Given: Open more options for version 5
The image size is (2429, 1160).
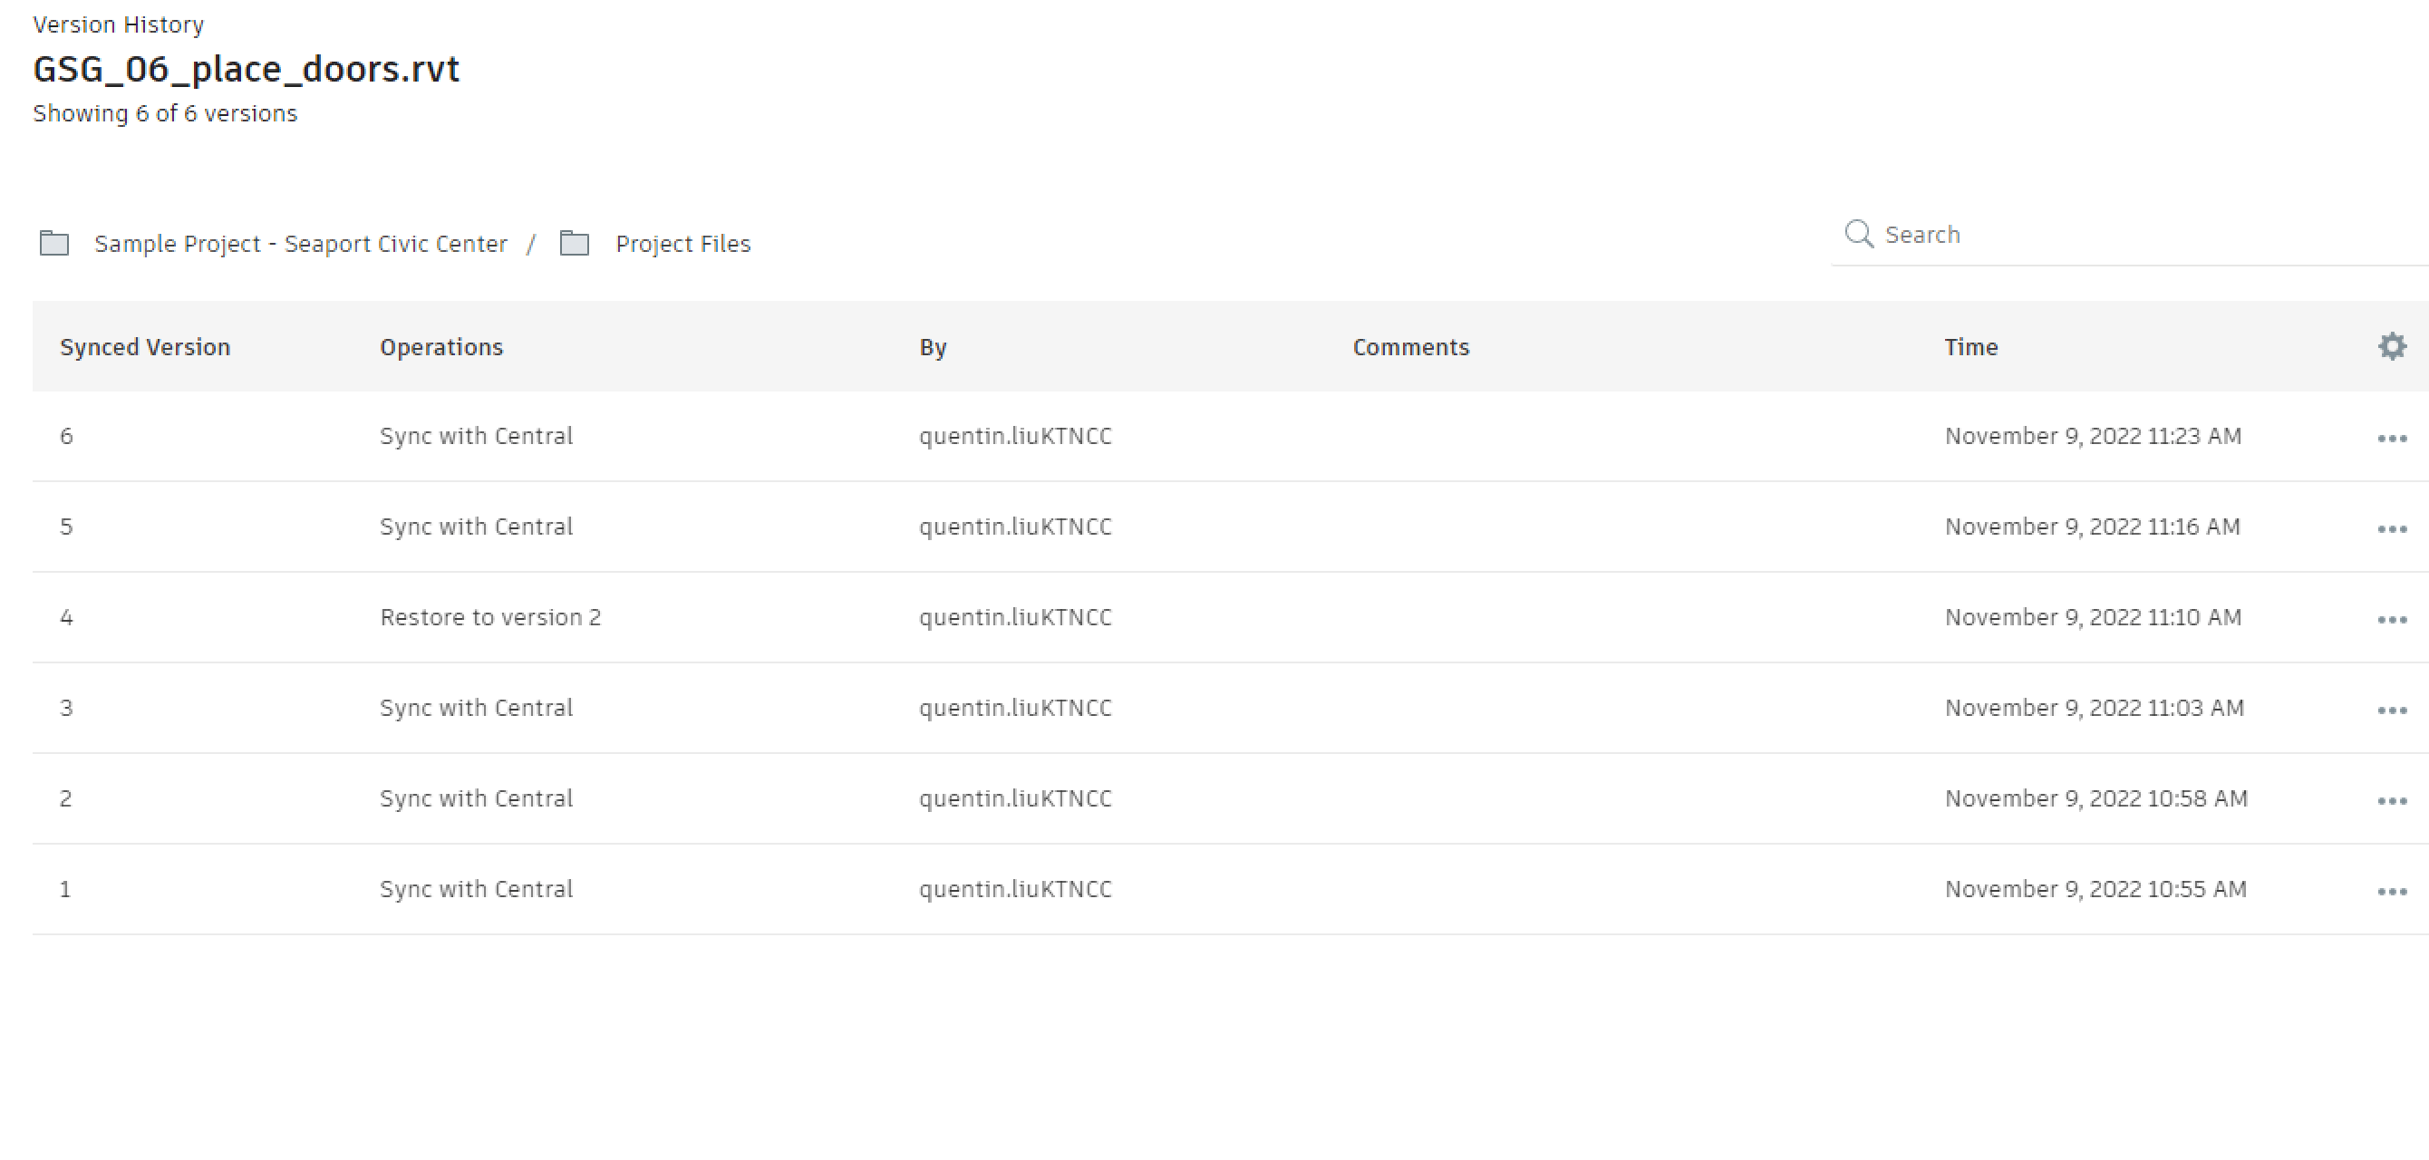Looking at the screenshot, I should (2391, 529).
